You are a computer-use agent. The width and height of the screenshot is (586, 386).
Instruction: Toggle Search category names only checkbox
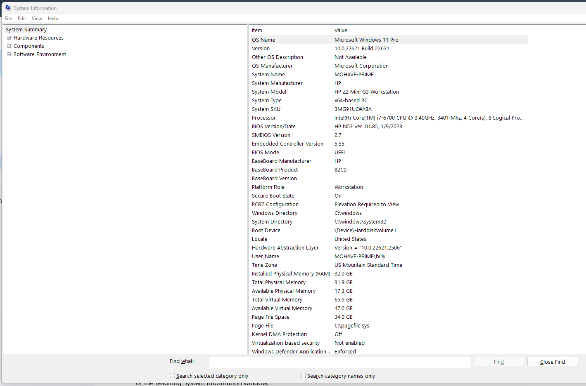[303, 376]
